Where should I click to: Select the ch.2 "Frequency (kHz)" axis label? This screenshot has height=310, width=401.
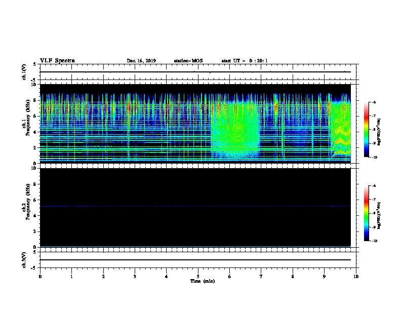pyautogui.click(x=28, y=202)
